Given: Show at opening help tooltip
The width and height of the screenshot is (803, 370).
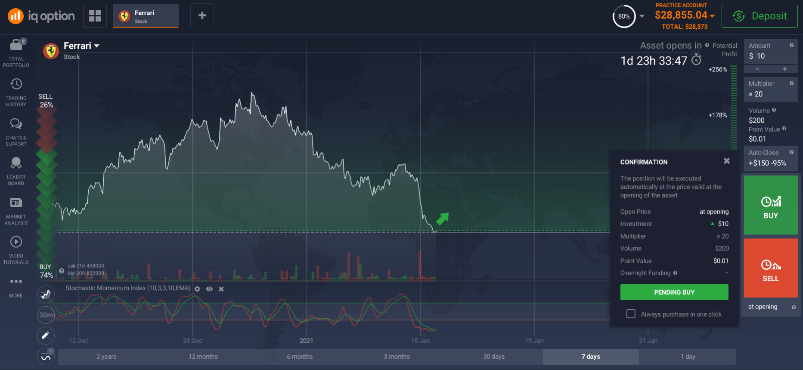Looking at the screenshot, I should pyautogui.click(x=794, y=307).
